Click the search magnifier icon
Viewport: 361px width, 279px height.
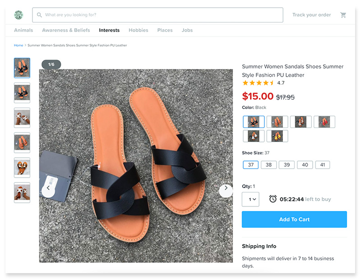pyautogui.click(x=39, y=15)
